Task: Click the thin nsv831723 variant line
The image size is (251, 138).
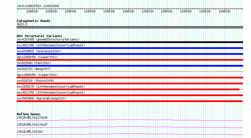Action: pyautogui.click(x=130, y=71)
